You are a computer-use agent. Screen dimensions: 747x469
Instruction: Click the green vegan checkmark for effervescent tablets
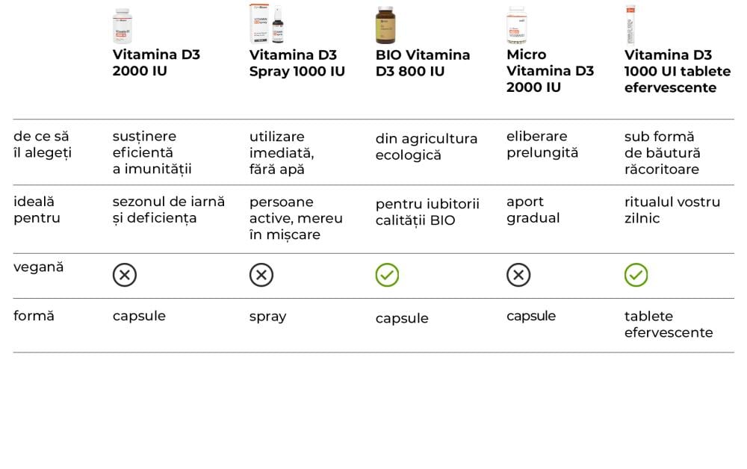636,275
